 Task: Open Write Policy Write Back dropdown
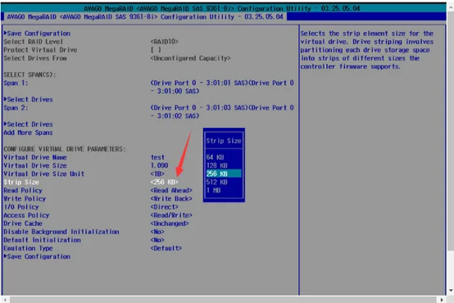[171, 199]
